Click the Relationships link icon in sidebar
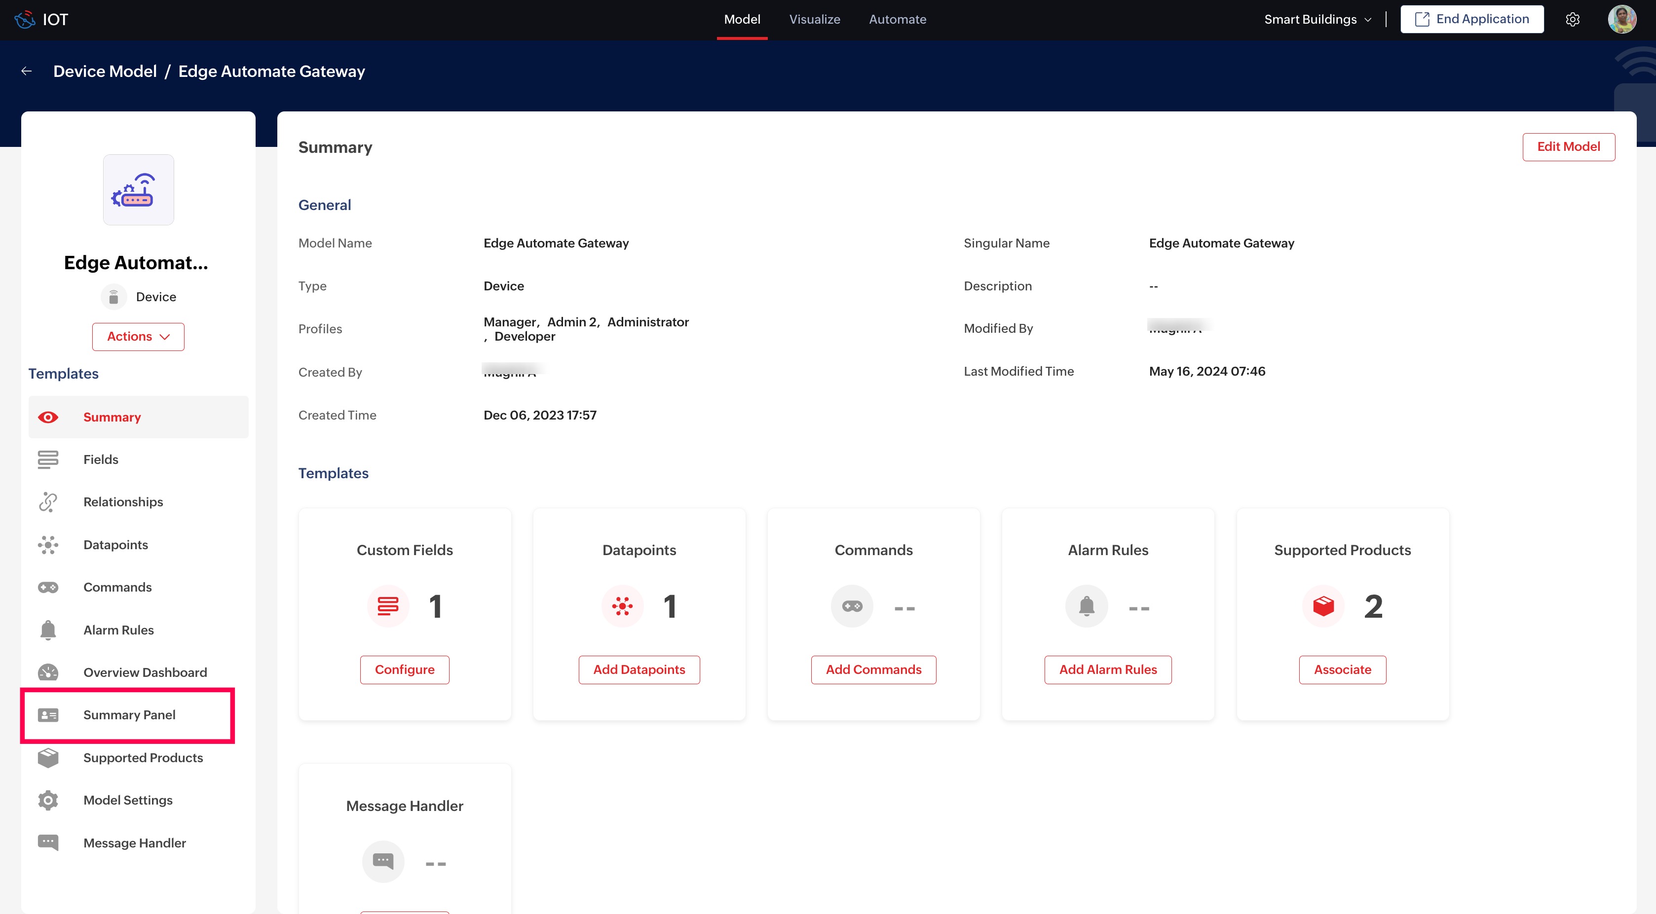1656x914 pixels. point(47,502)
